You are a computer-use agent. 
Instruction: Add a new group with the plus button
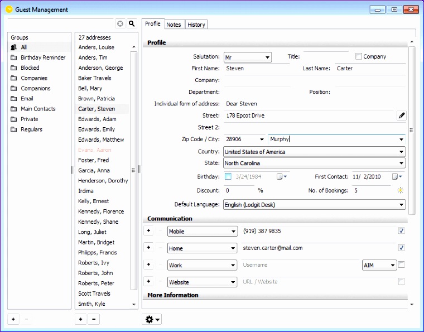click(13, 319)
